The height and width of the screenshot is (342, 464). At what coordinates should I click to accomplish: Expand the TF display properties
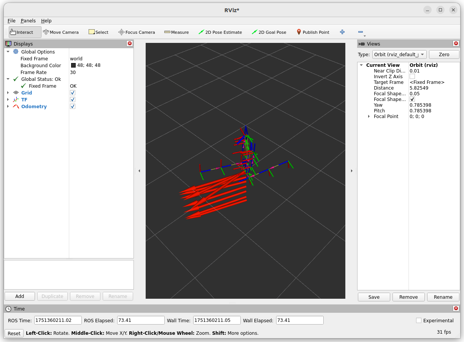click(8, 99)
